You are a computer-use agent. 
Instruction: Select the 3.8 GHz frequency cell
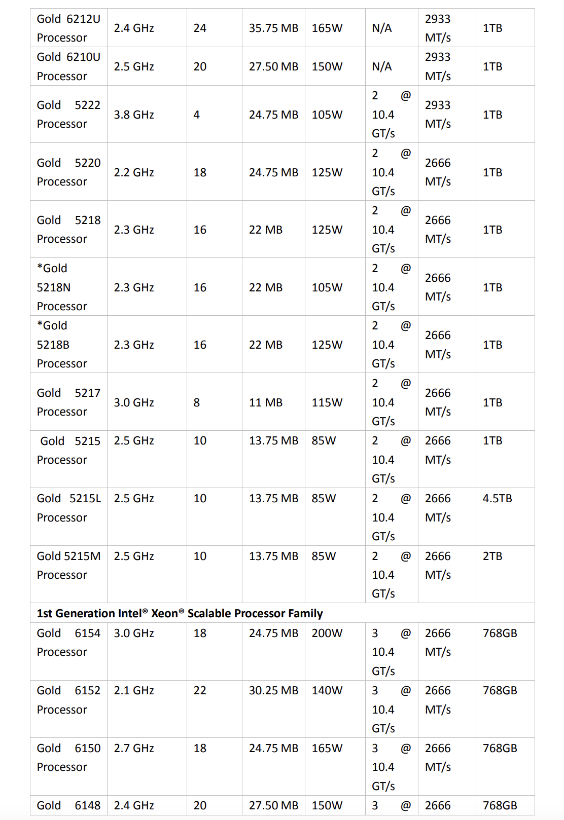click(x=134, y=115)
